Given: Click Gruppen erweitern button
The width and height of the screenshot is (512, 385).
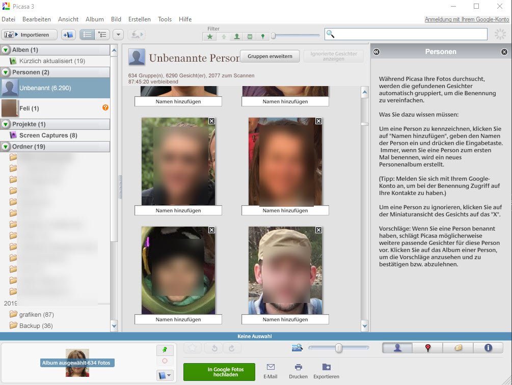Looking at the screenshot, I should (x=270, y=56).
